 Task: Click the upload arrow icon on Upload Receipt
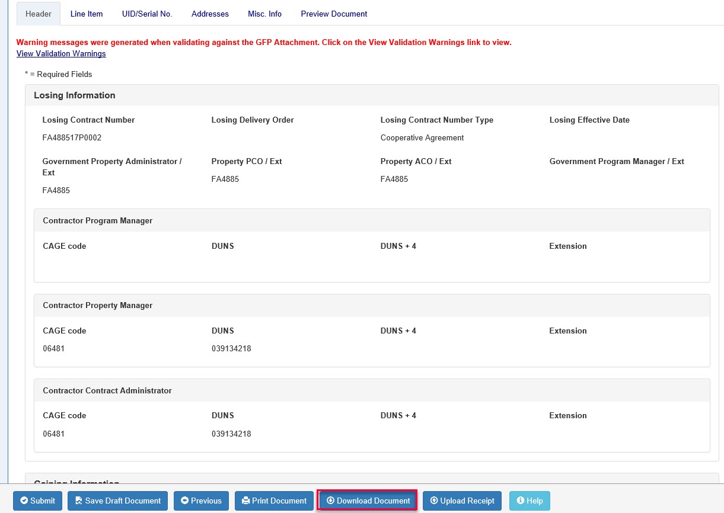[x=434, y=501]
